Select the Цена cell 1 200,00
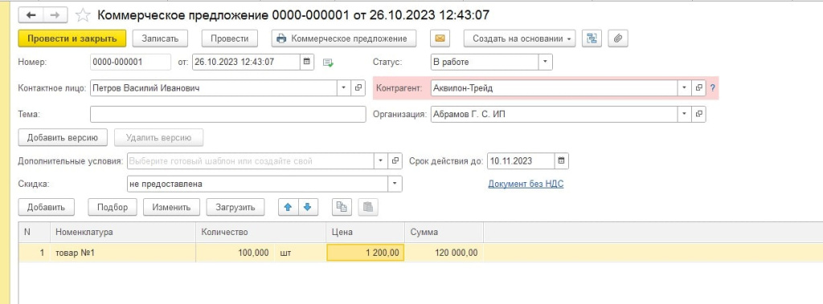Screen dimensions: 823x304 pos(366,253)
